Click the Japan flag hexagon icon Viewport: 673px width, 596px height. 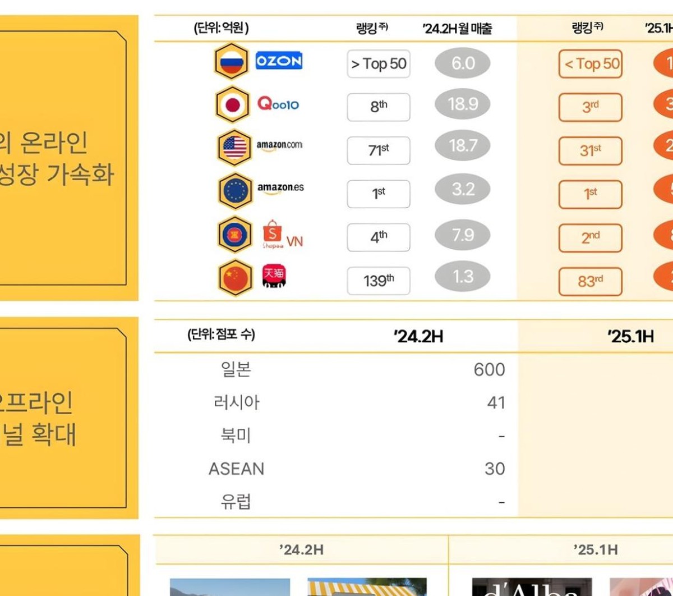point(233,104)
